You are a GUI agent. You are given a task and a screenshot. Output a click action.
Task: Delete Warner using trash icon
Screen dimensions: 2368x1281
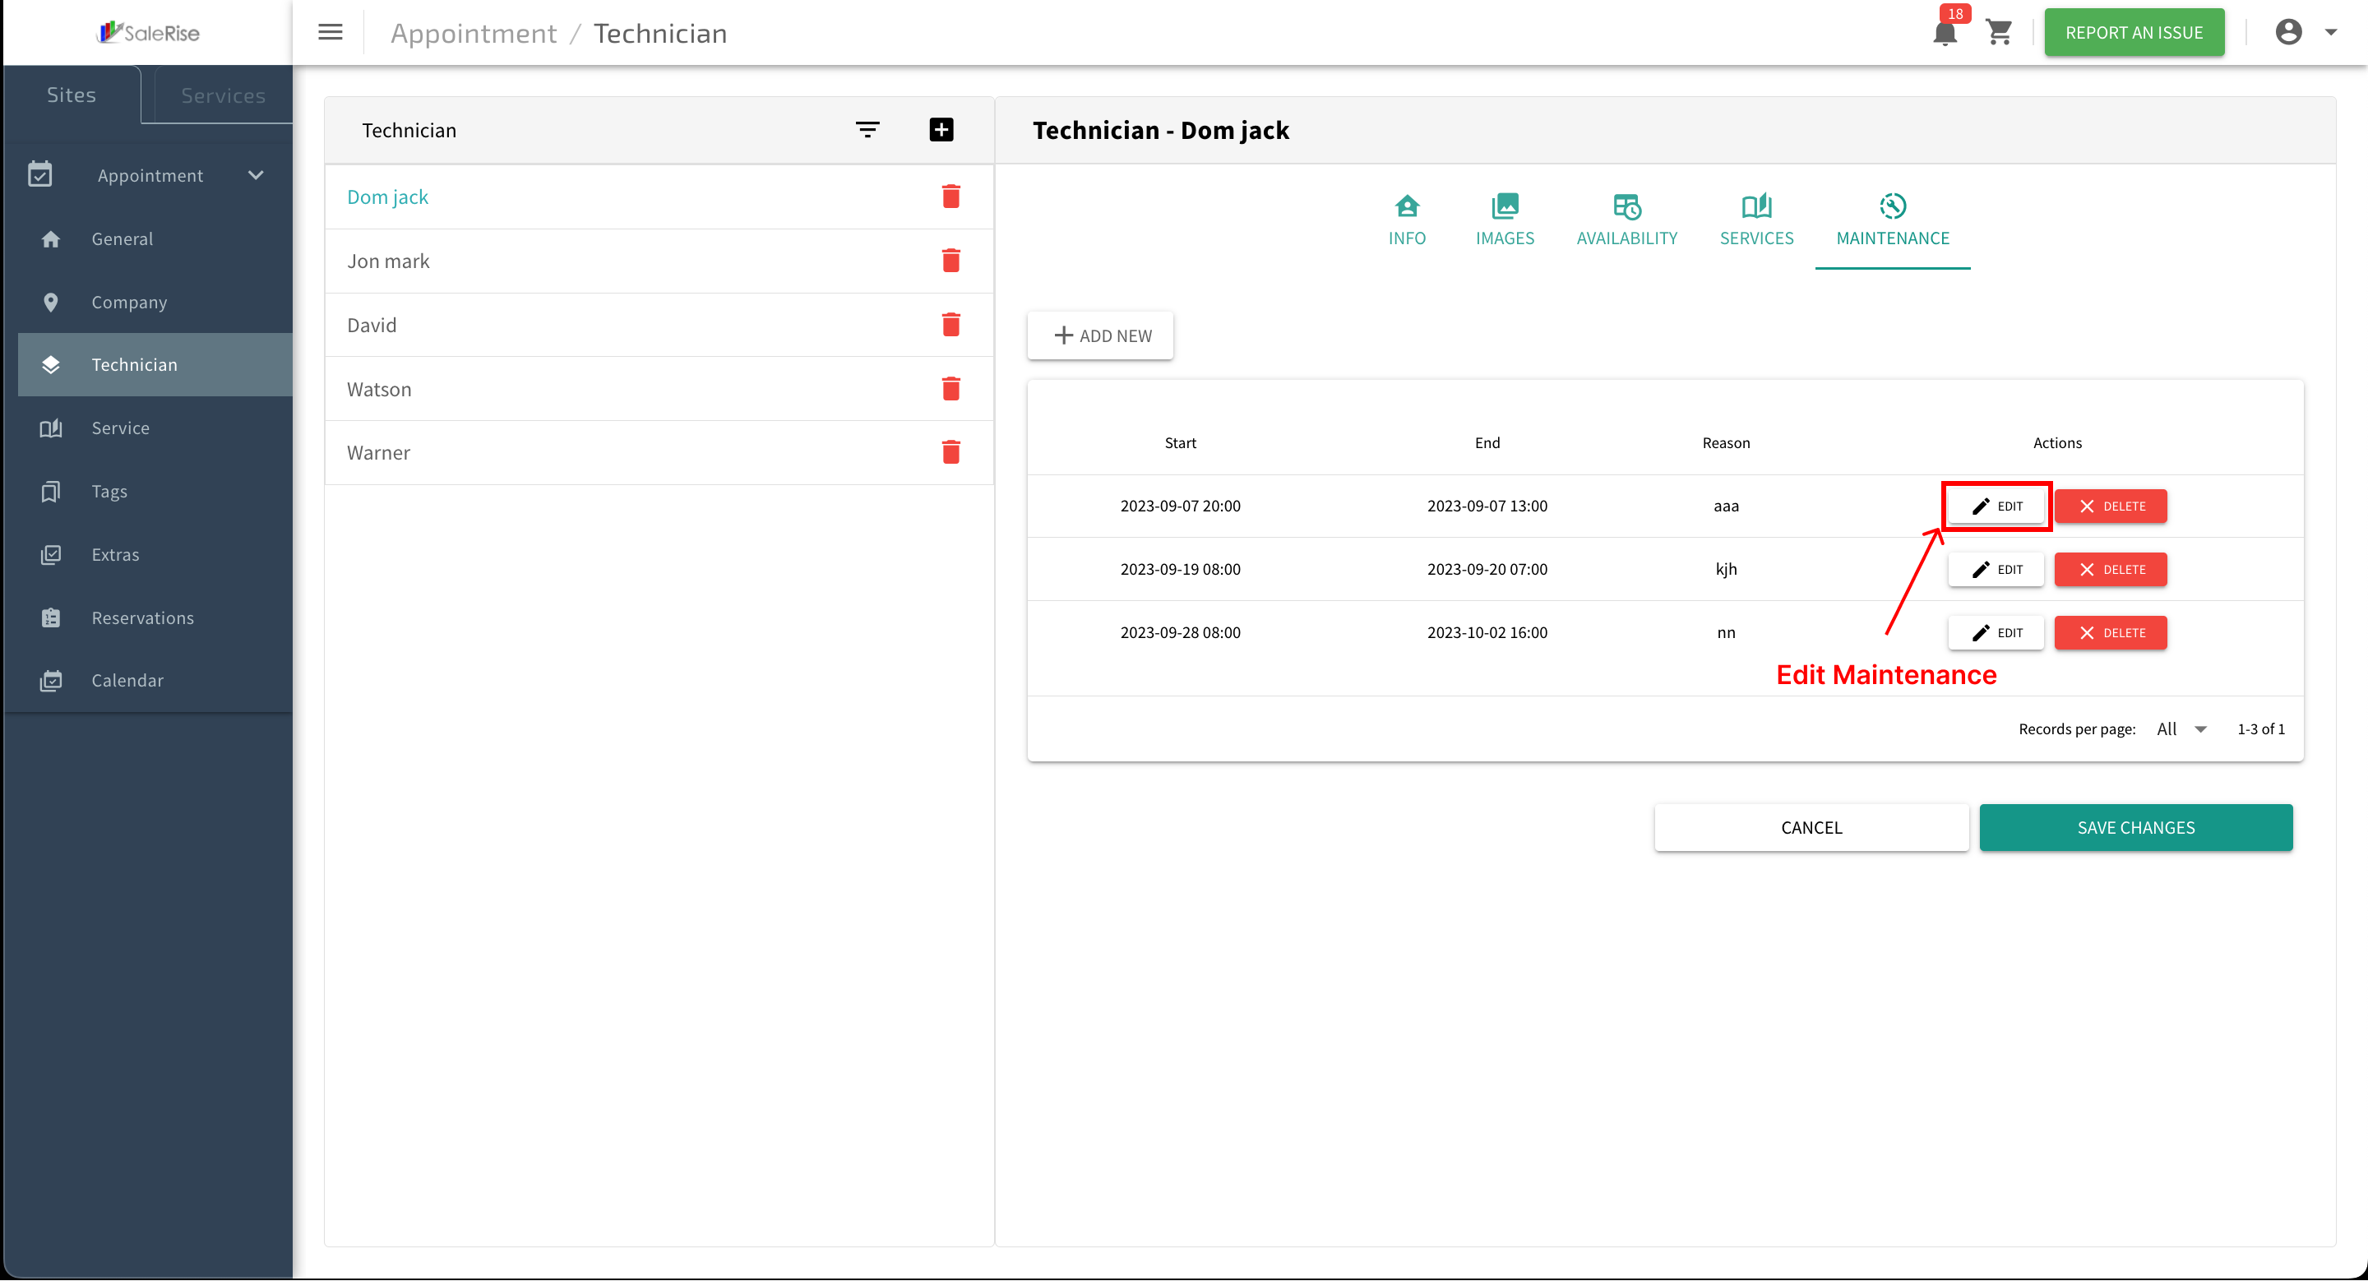click(x=950, y=452)
